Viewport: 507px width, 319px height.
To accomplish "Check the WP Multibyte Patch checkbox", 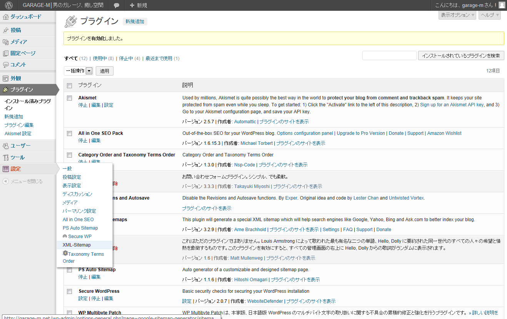I will [x=70, y=313].
